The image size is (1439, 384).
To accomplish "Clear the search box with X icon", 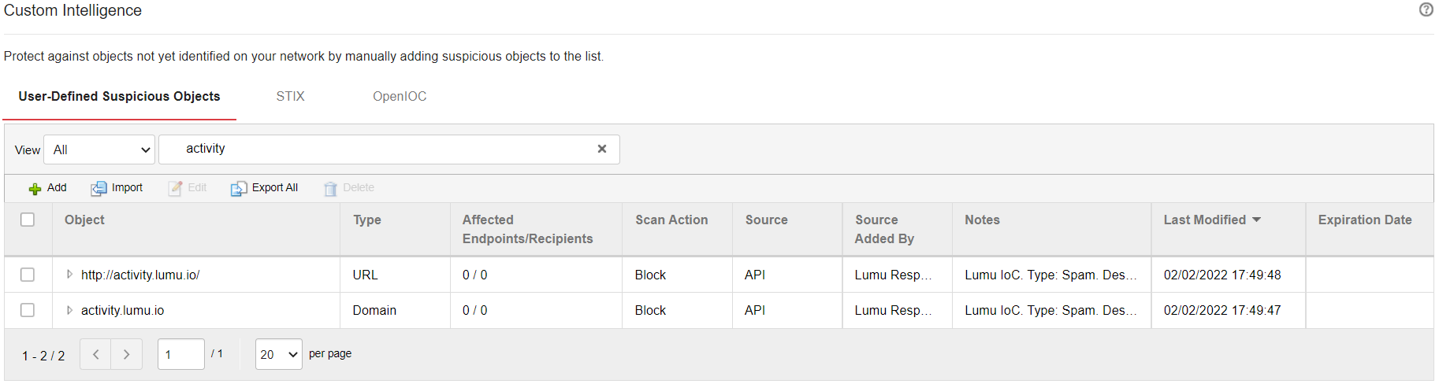I will pyautogui.click(x=602, y=149).
